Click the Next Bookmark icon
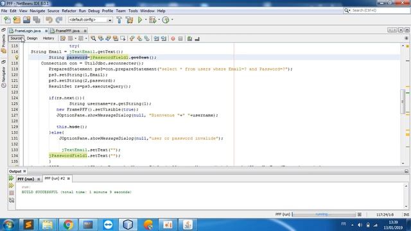Image resolution: width=411 pixels, height=231 pixels. pos(139,38)
